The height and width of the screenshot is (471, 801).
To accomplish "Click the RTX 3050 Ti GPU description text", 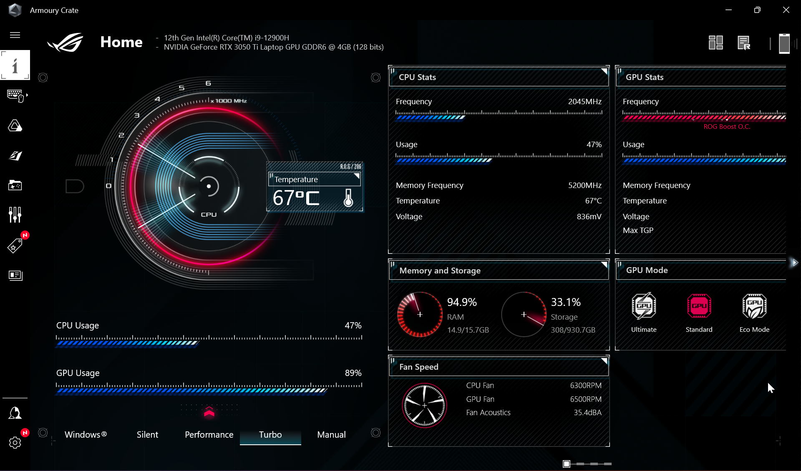I will pyautogui.click(x=274, y=47).
